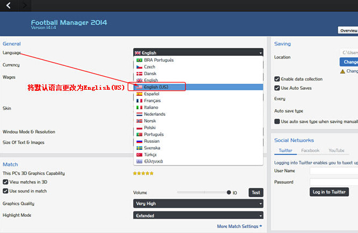Select Ελληνικά language entry
This screenshot has height=233, width=358.
click(x=198, y=162)
